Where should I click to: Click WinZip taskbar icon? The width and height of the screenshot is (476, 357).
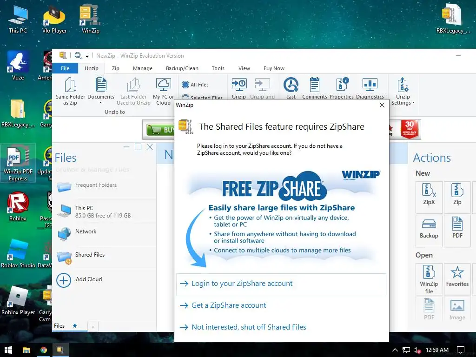pos(61,350)
